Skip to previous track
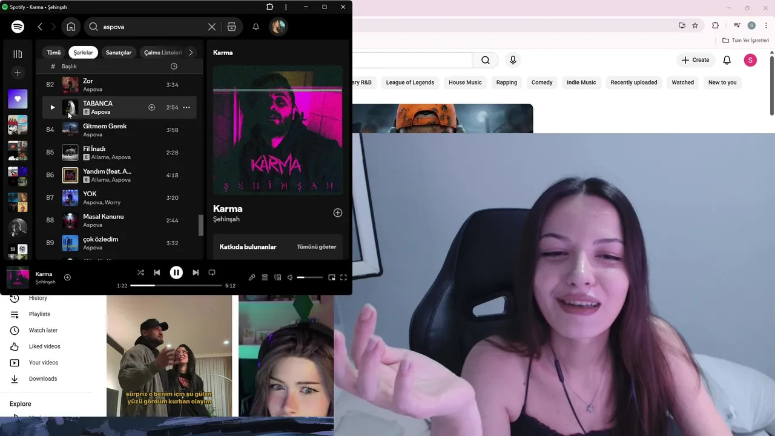Screen dimensions: 775x436 point(157,272)
